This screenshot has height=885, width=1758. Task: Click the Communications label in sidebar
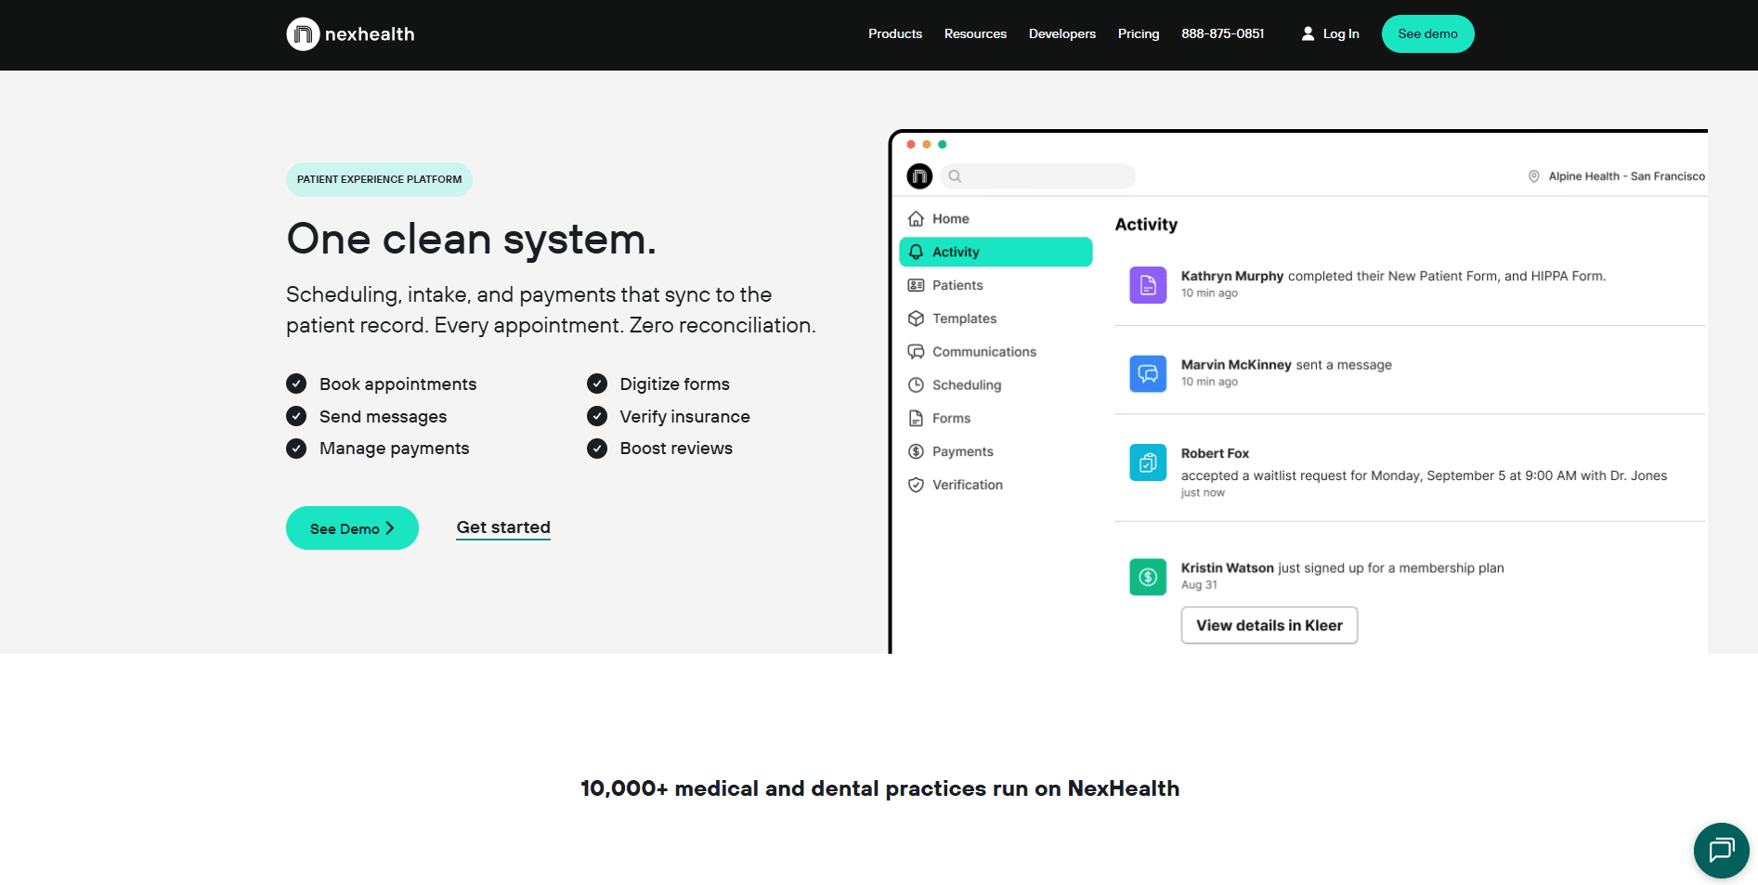pos(984,352)
